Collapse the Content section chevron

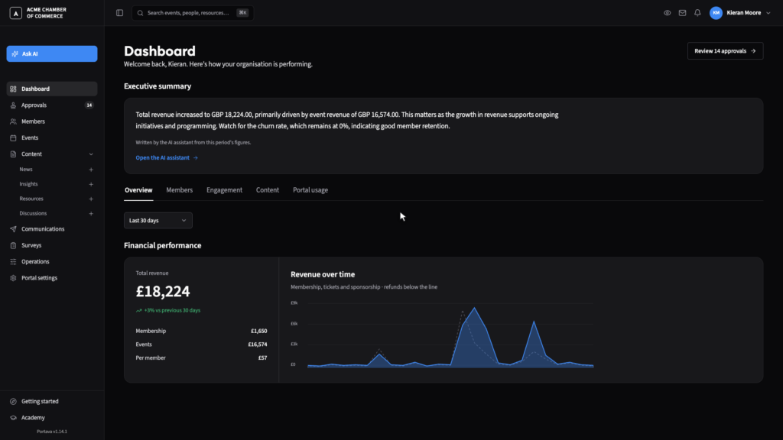pos(91,154)
